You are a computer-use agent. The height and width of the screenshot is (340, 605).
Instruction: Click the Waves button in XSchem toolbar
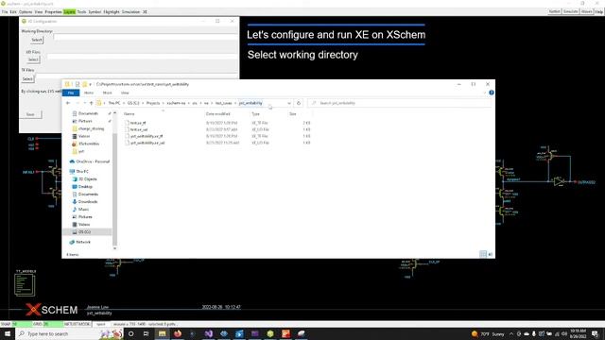[586, 11]
